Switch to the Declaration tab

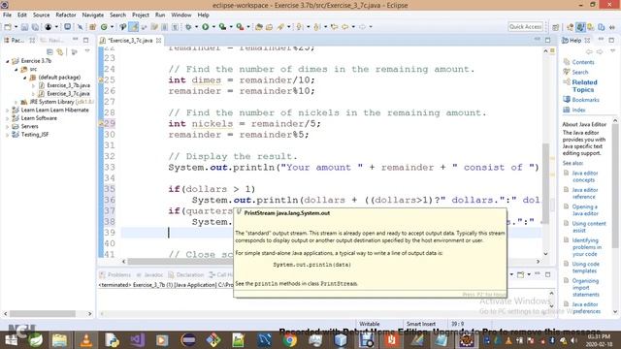tap(185, 274)
